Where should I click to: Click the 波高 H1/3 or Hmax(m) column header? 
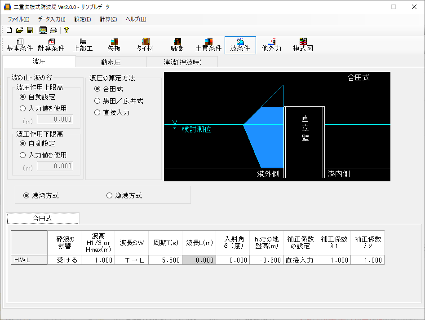(x=98, y=243)
